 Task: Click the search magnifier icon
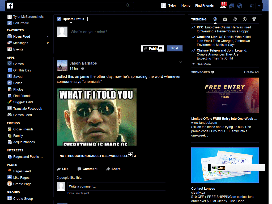128,5
